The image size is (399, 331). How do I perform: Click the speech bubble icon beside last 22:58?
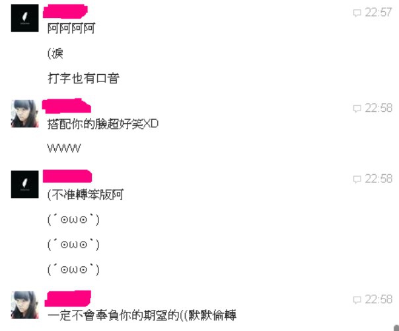point(357,300)
